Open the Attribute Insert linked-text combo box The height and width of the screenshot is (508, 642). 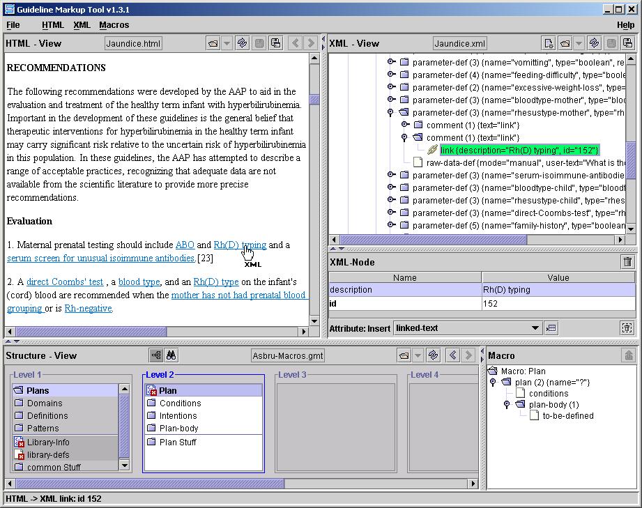coord(467,328)
